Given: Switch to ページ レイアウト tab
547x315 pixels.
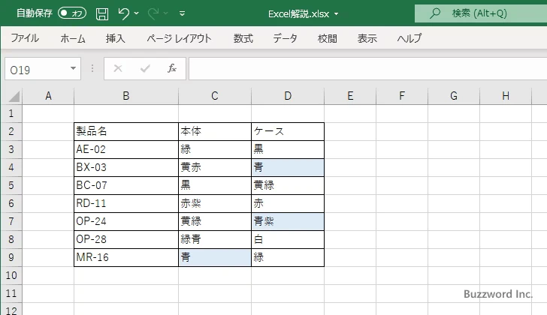Looking at the screenshot, I should tap(179, 38).
